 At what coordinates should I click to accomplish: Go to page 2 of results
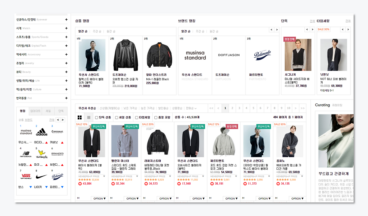coord(232,108)
